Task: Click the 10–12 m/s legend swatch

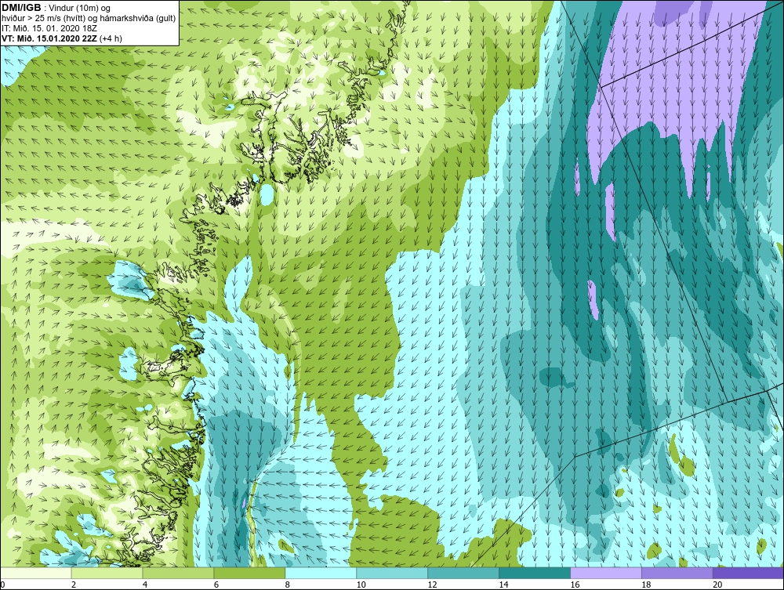Action: coord(392,573)
